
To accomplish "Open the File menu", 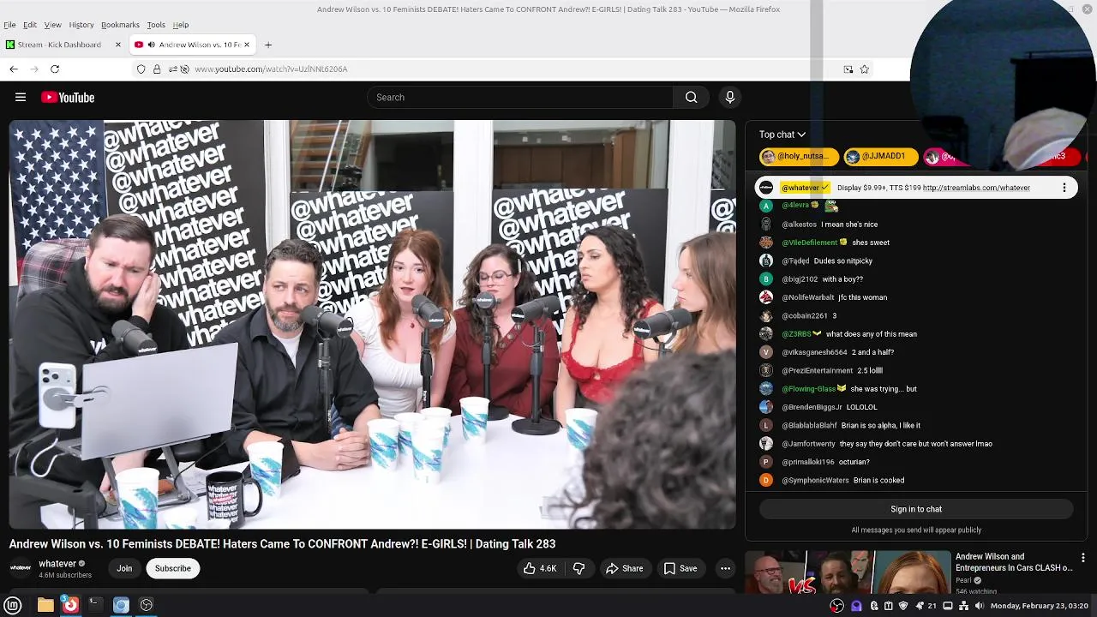I will [9, 25].
